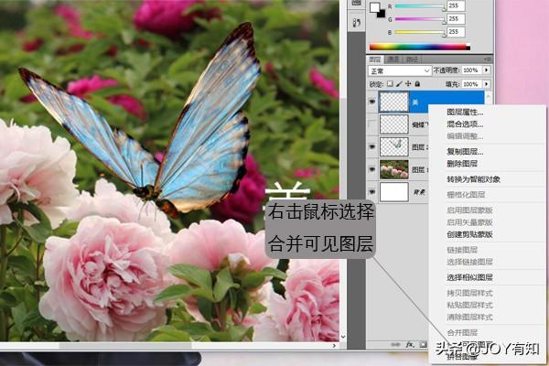Click the white 背景 layer thumbnail
Screen dimensions: 549x366
(394, 192)
